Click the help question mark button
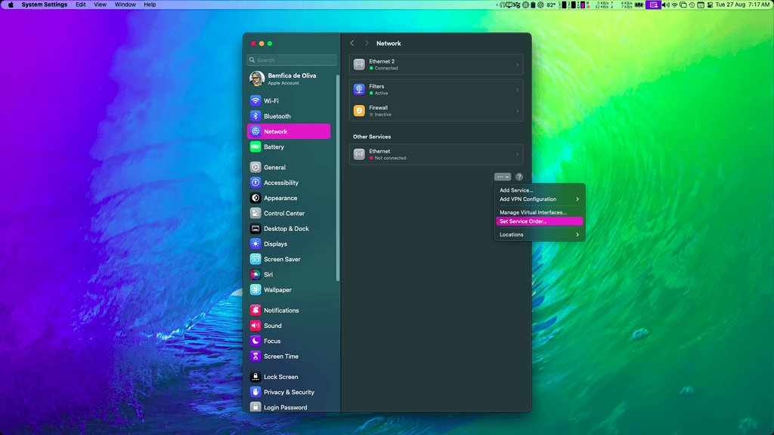This screenshot has width=774, height=435. coord(519,177)
